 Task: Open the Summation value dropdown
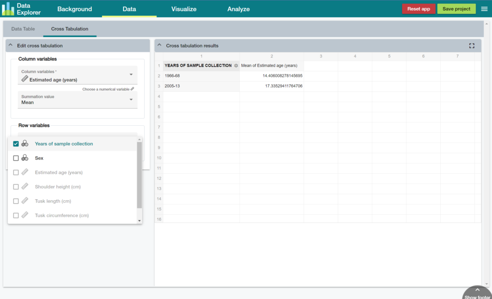[131, 99]
